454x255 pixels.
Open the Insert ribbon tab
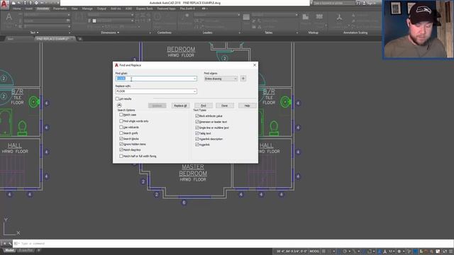coord(28,8)
